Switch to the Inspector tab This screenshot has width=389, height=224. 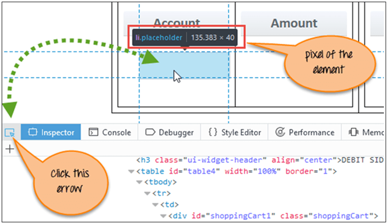[51, 132]
